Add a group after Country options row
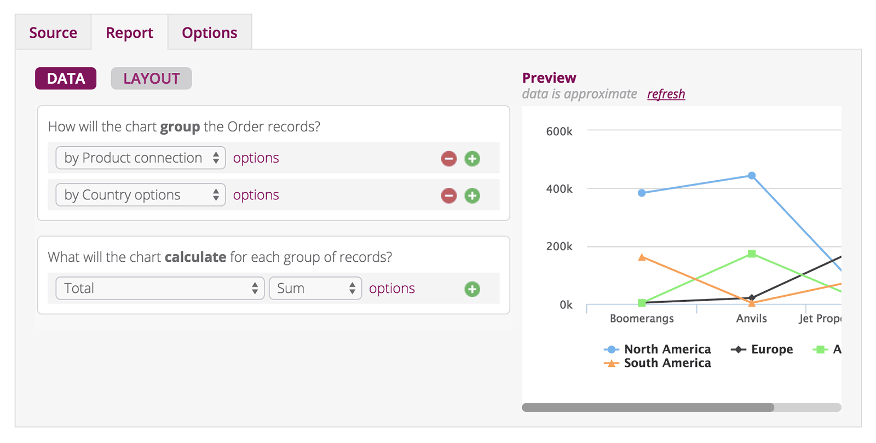This screenshot has width=876, height=443. (472, 195)
